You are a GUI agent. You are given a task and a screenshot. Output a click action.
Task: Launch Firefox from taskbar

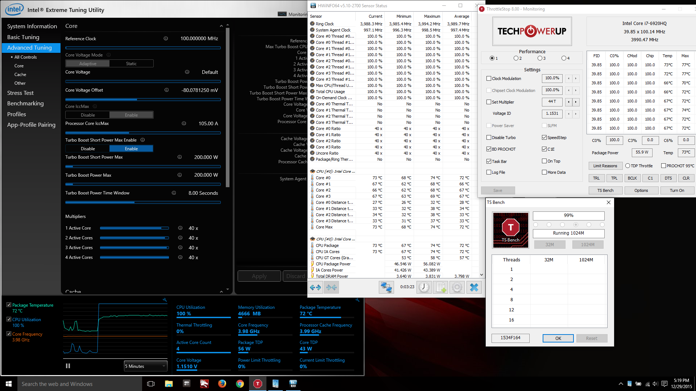(222, 384)
